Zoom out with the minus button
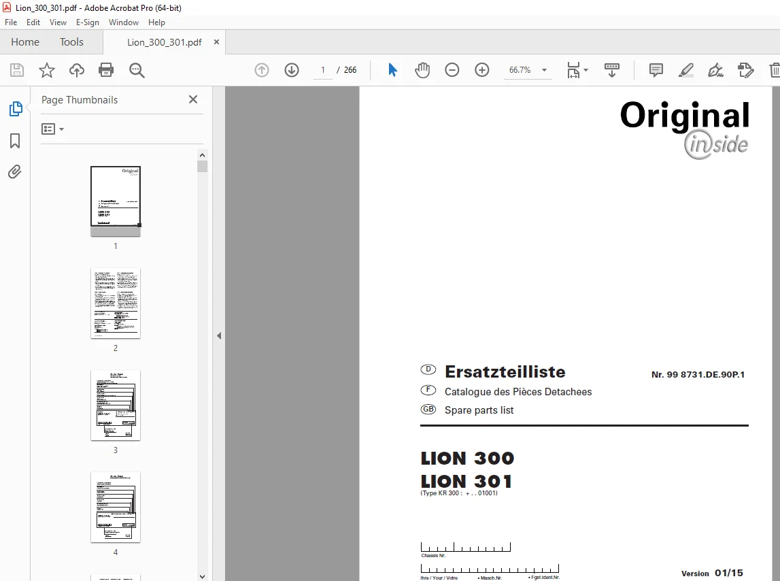This screenshot has width=780, height=581. 452,70
